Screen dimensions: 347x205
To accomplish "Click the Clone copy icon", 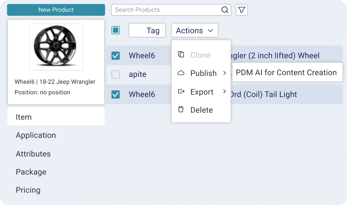I will pos(181,55).
